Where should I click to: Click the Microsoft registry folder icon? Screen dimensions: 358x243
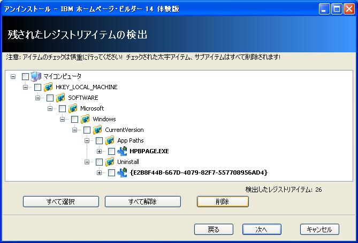click(73, 108)
